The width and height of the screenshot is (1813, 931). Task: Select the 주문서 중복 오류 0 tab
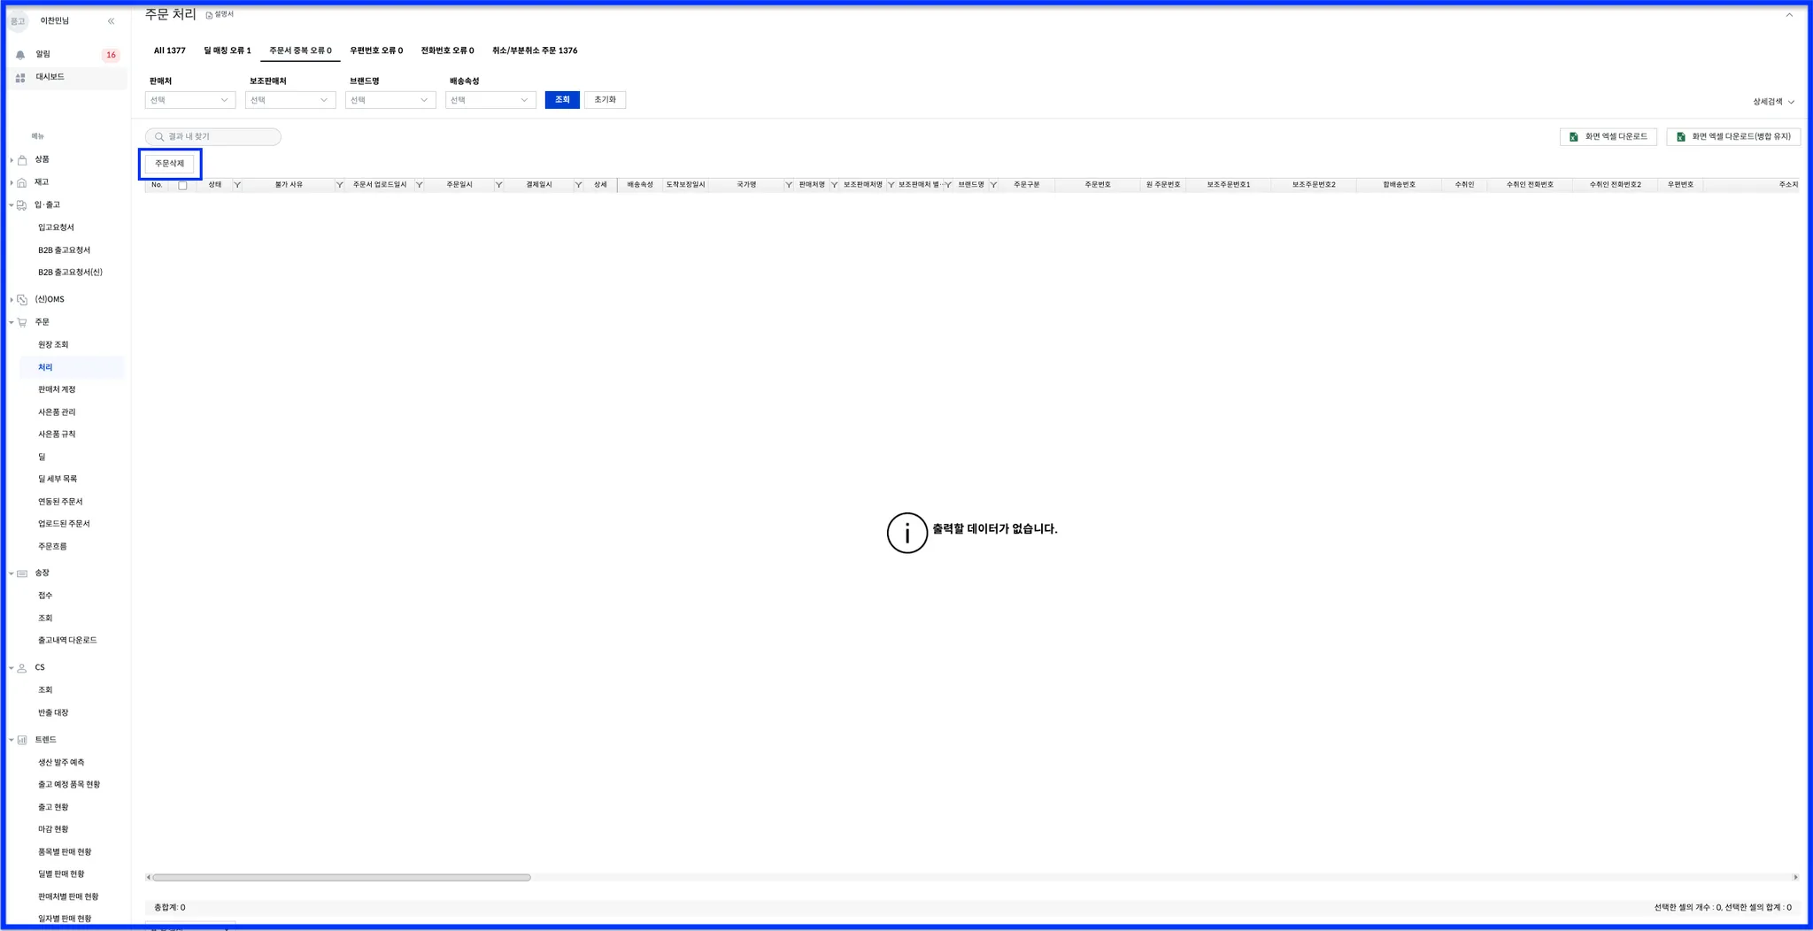300,50
